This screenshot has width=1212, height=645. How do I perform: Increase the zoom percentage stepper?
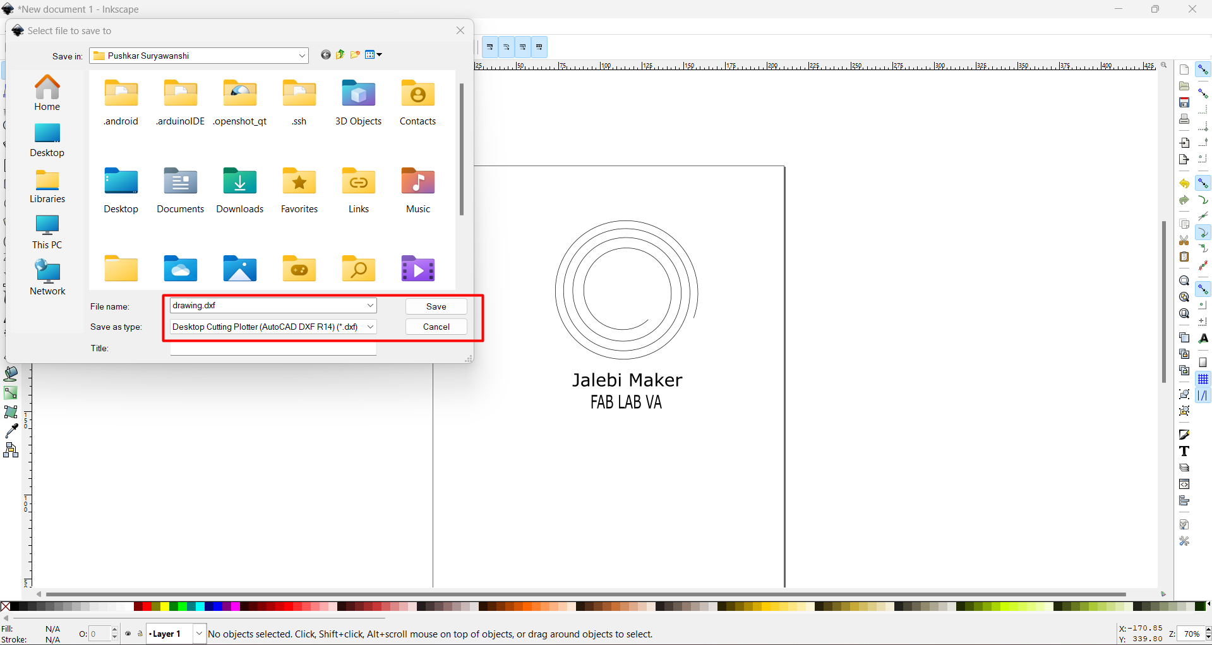tap(1208, 630)
